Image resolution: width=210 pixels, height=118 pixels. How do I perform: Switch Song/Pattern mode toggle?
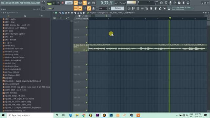(x=50, y=3)
